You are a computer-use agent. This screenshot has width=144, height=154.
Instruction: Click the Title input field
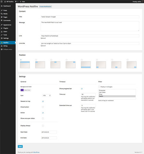[x=90, y=17]
